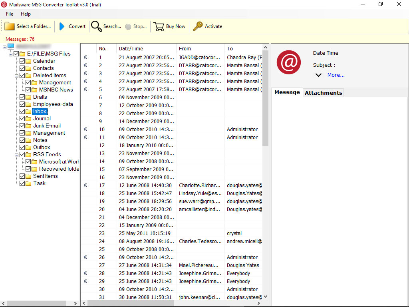This screenshot has height=307, width=409.
Task: Toggle the Microsoft at Work checkbox
Action: pyautogui.click(x=28, y=162)
